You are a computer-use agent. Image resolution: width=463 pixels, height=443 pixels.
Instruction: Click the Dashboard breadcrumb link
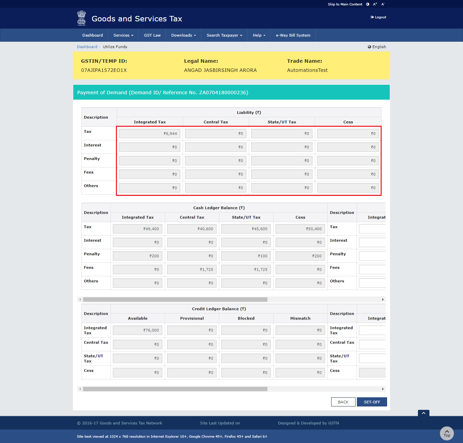click(x=87, y=47)
